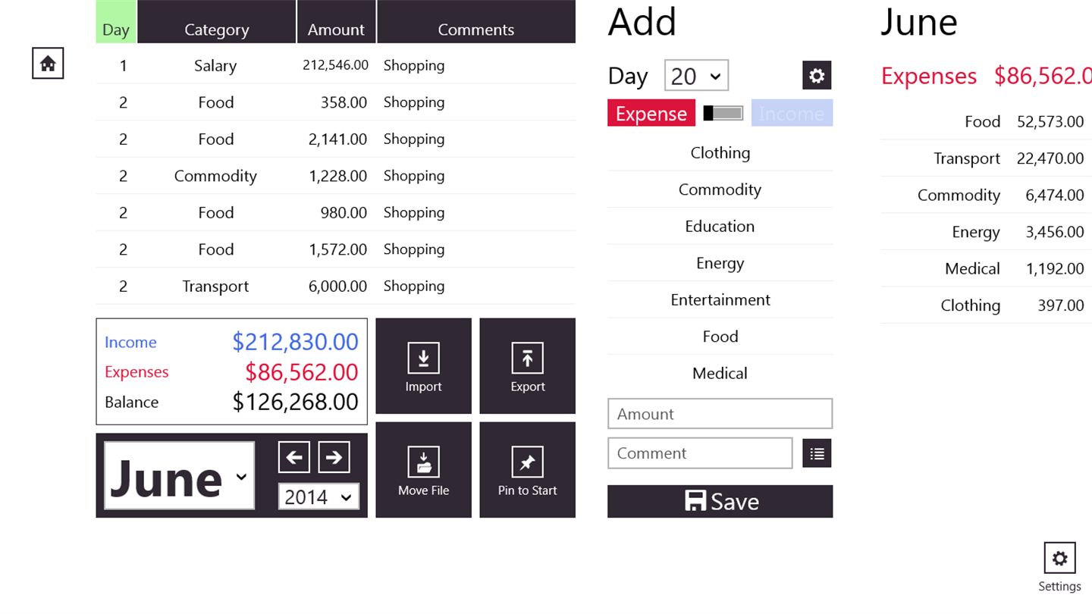Choose Education category in Add list
Viewport: 1092px width, 614px height.
pyautogui.click(x=720, y=226)
